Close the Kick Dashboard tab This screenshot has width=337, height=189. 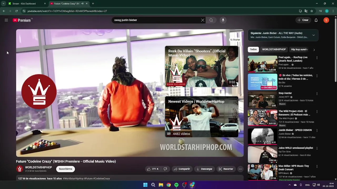(45, 4)
